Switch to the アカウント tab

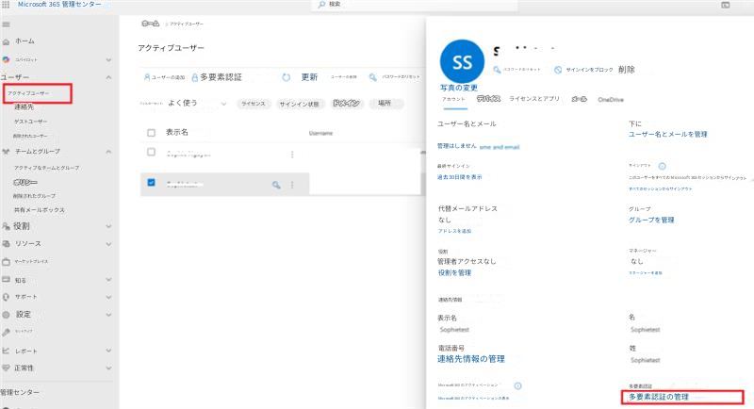click(x=453, y=100)
